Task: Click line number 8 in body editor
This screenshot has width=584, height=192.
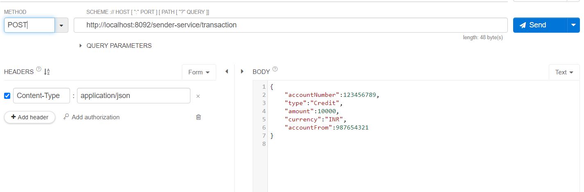Action: [x=264, y=144]
